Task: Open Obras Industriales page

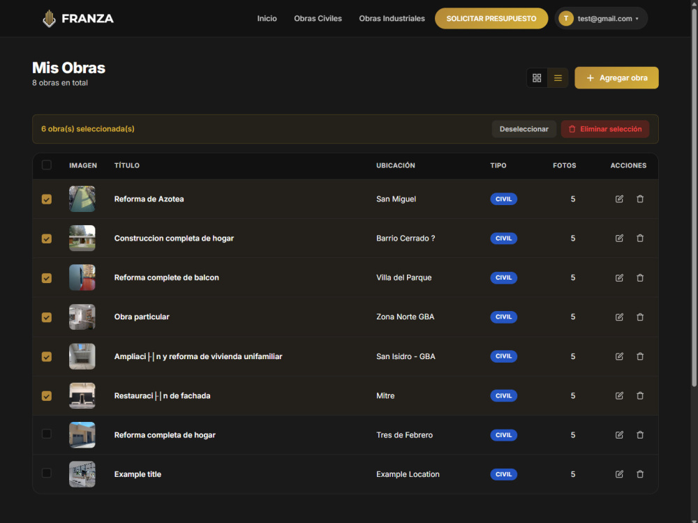Action: coord(392,18)
